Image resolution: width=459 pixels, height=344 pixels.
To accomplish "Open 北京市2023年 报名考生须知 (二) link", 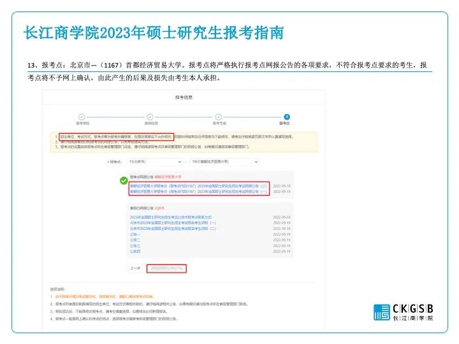I will 173,229.
